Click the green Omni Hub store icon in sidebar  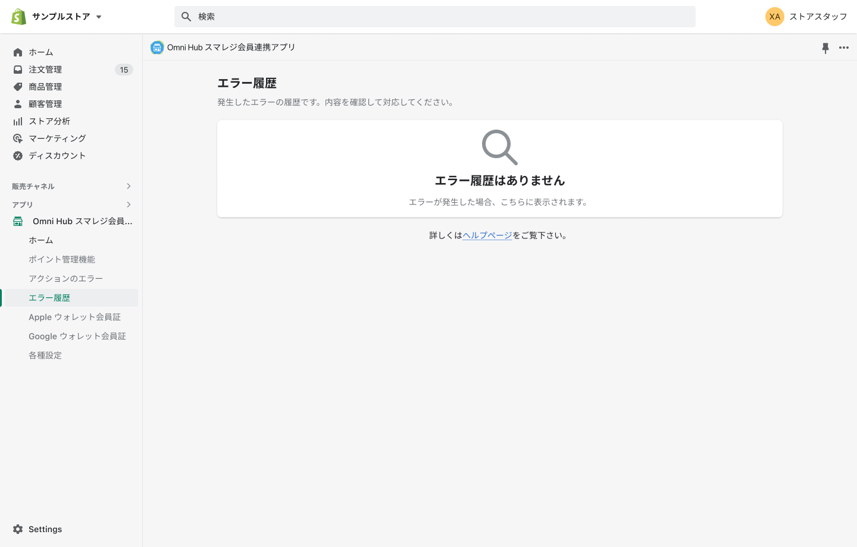pos(18,221)
